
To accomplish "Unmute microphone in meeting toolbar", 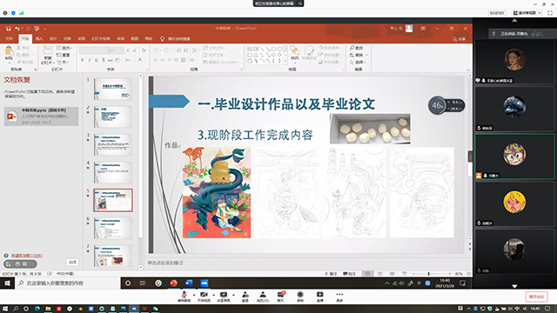I will click(184, 296).
